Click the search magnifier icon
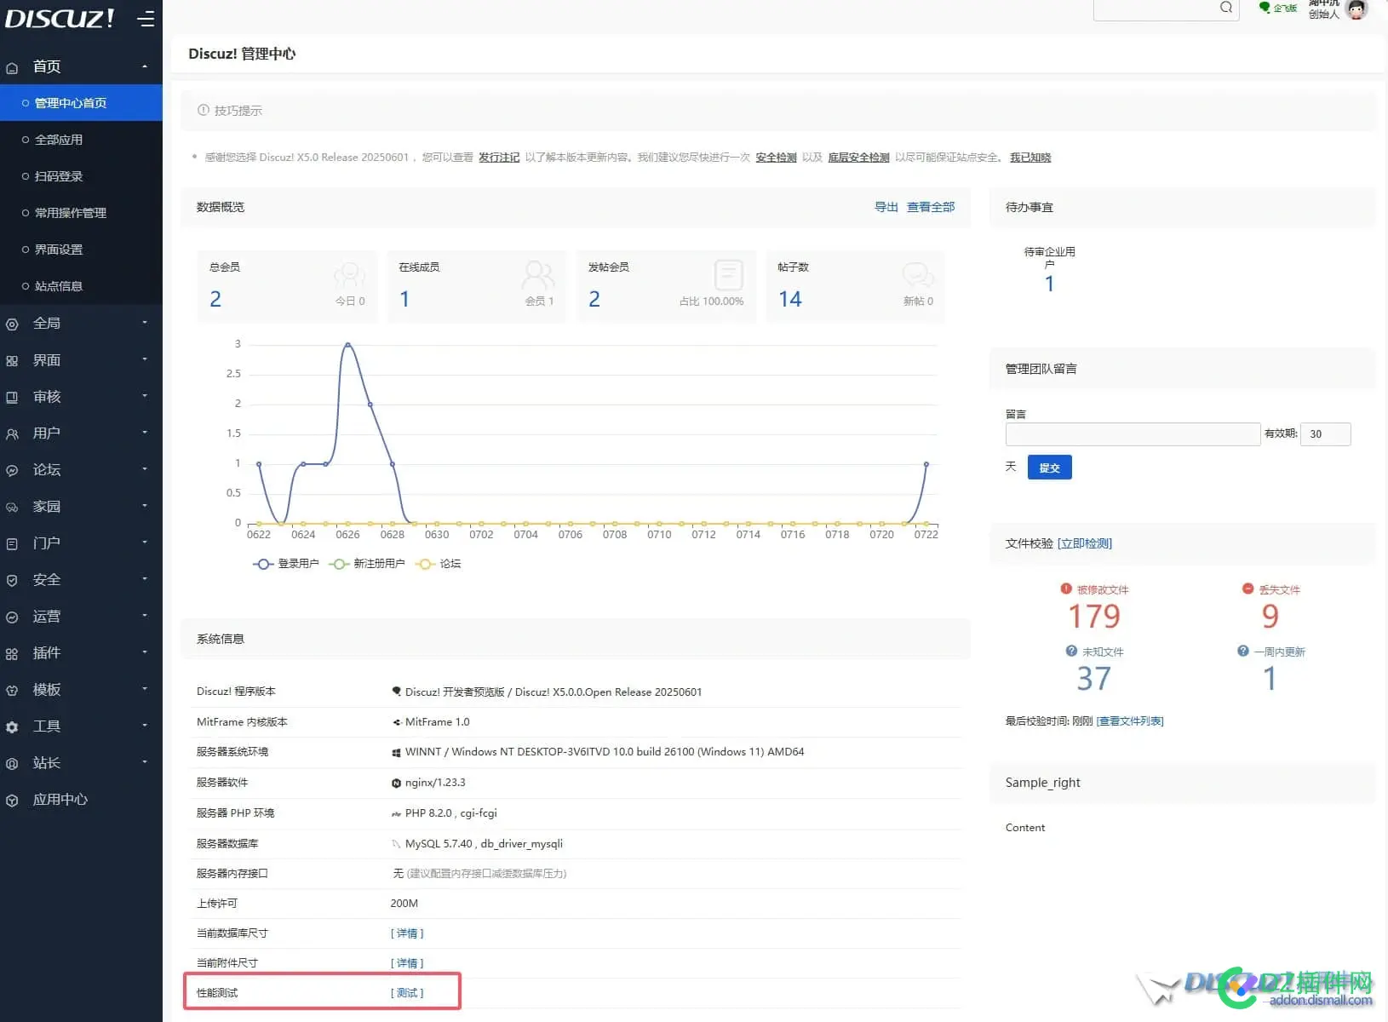This screenshot has width=1388, height=1022. pyautogui.click(x=1226, y=8)
